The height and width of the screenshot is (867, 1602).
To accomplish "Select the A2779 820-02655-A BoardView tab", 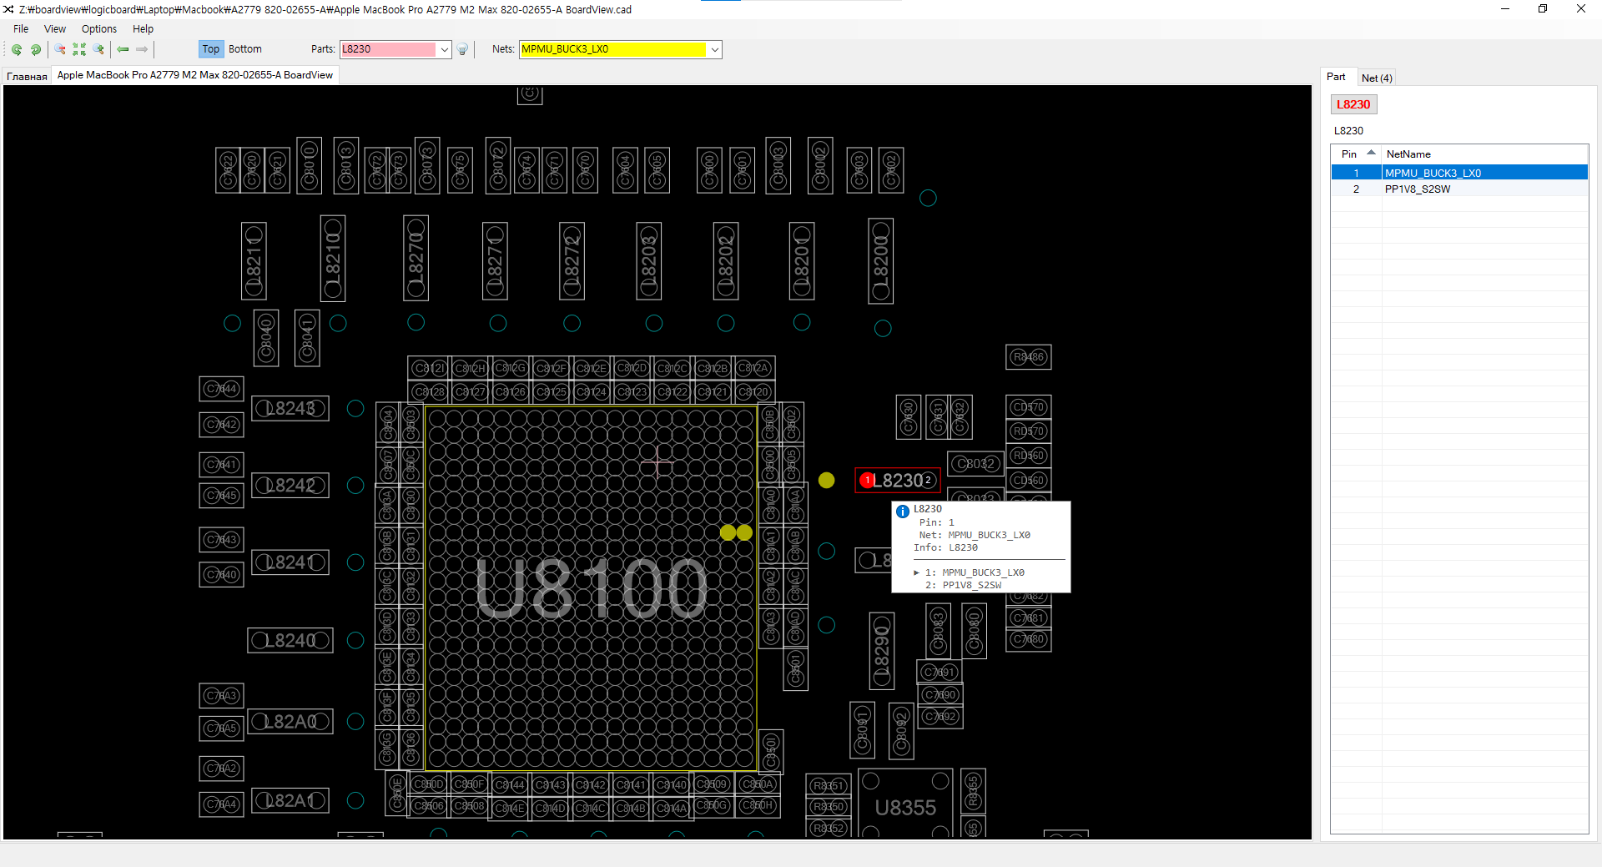I will tap(195, 75).
